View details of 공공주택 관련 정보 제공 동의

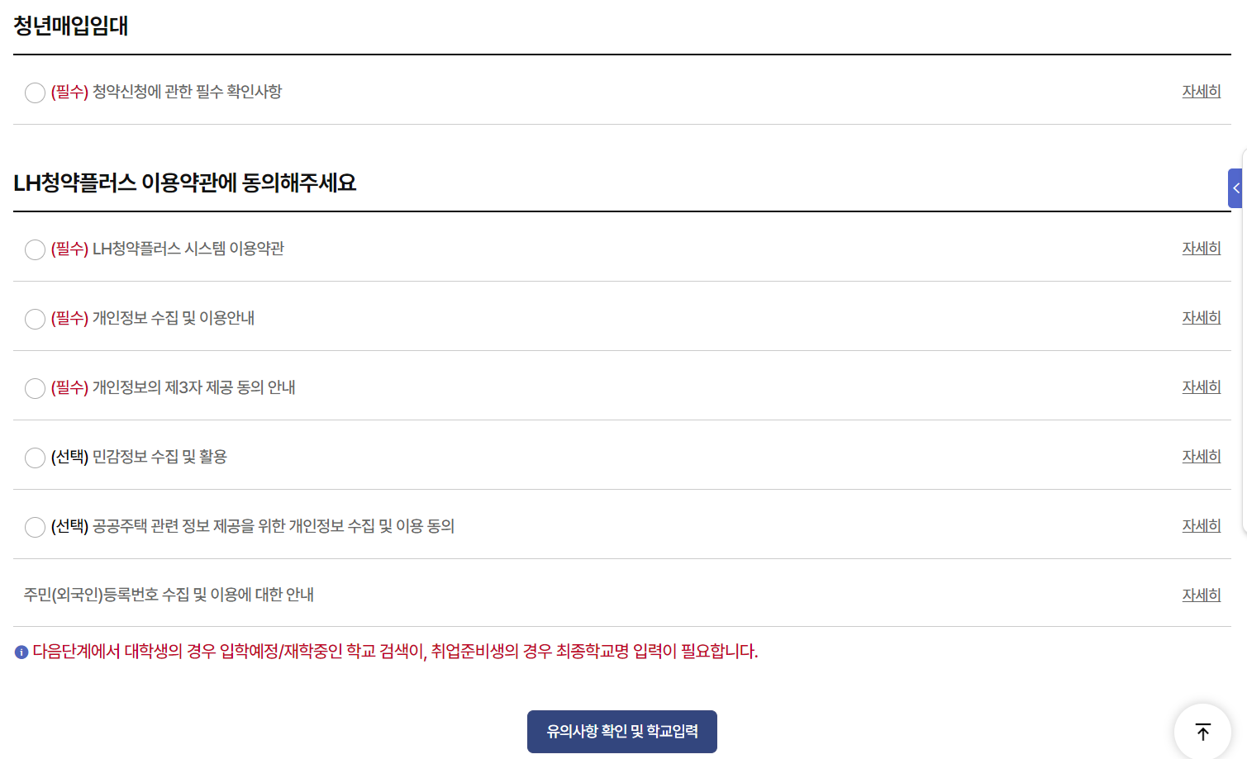pyautogui.click(x=1201, y=524)
